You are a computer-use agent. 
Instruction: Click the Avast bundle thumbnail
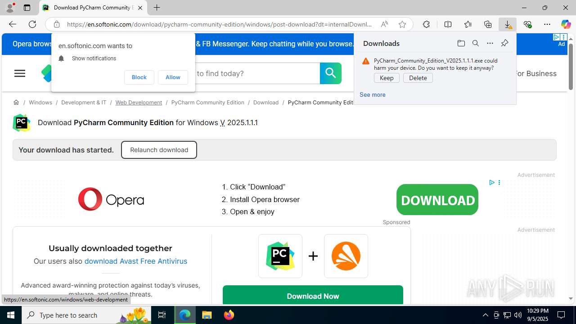point(346,256)
